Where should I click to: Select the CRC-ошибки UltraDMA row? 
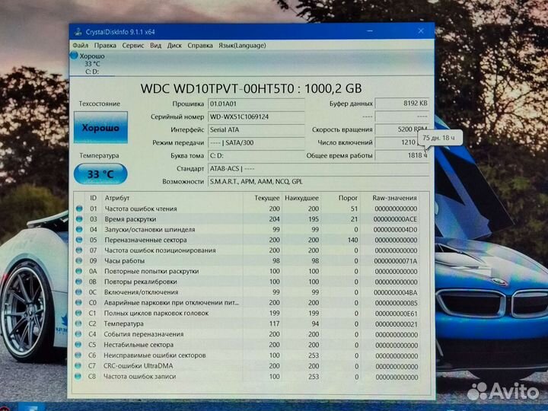coord(247,366)
